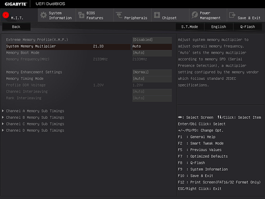Screen dimensions: 265x199
Task: Open Memory Boot Mode Auto dropdown
Action: 152,53
